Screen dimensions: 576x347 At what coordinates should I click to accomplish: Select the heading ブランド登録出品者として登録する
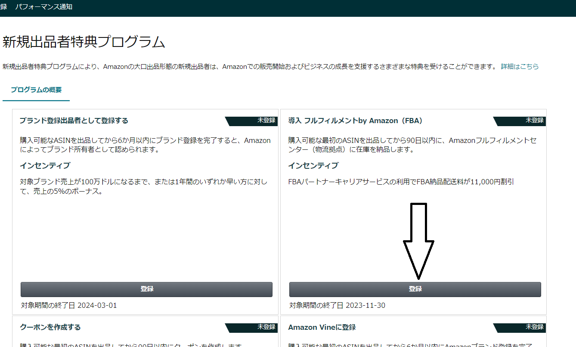pos(74,121)
